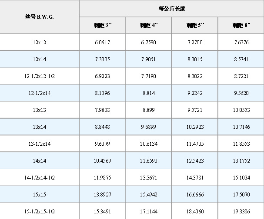Click the 丝号 B.W.G. column header

pos(39,17)
